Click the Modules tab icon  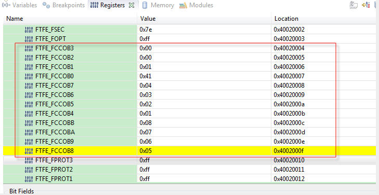183,5
